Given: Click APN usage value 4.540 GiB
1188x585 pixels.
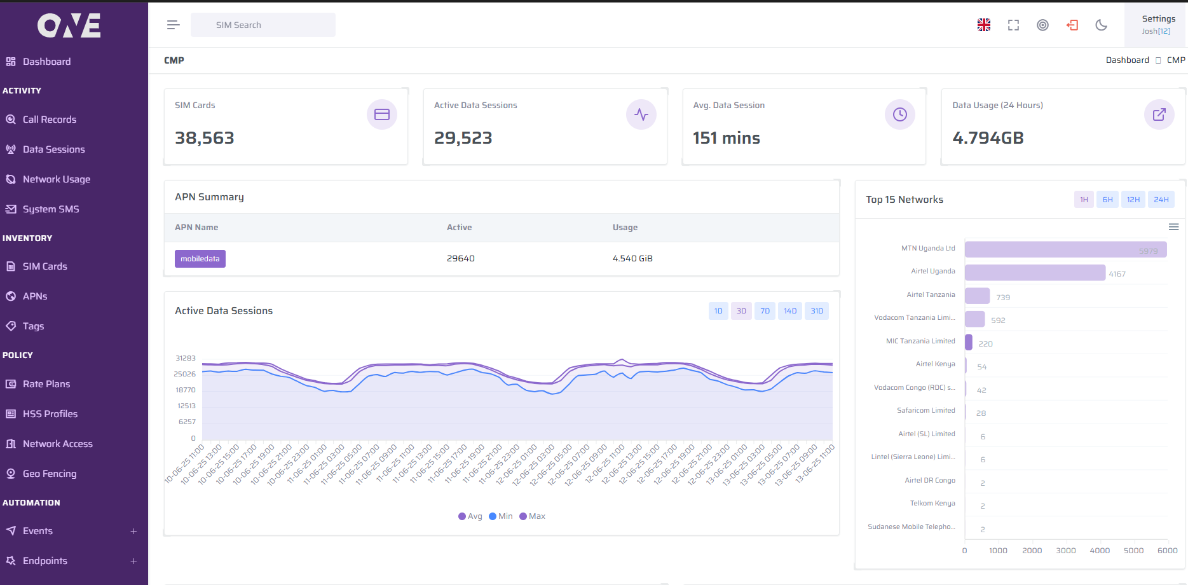Looking at the screenshot, I should click(x=632, y=259).
